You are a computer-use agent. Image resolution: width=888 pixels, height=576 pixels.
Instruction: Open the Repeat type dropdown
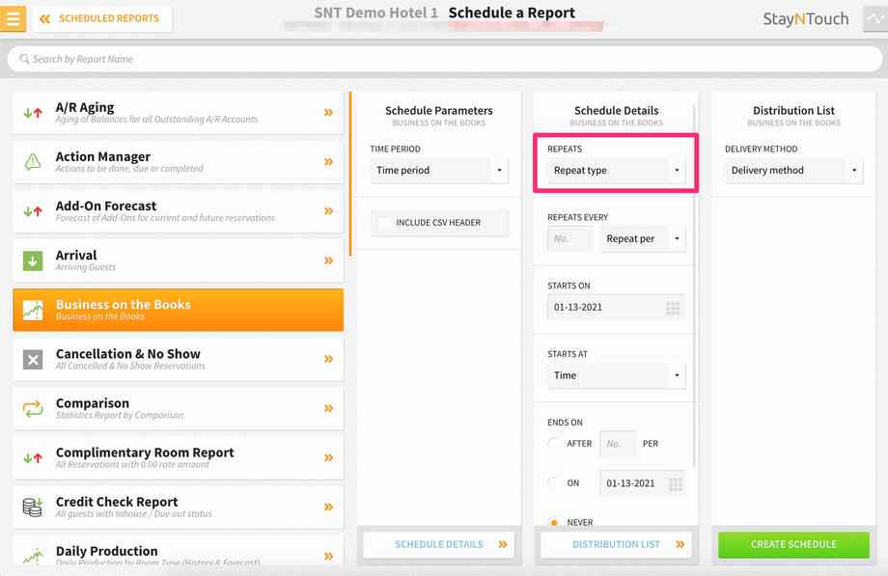click(616, 171)
